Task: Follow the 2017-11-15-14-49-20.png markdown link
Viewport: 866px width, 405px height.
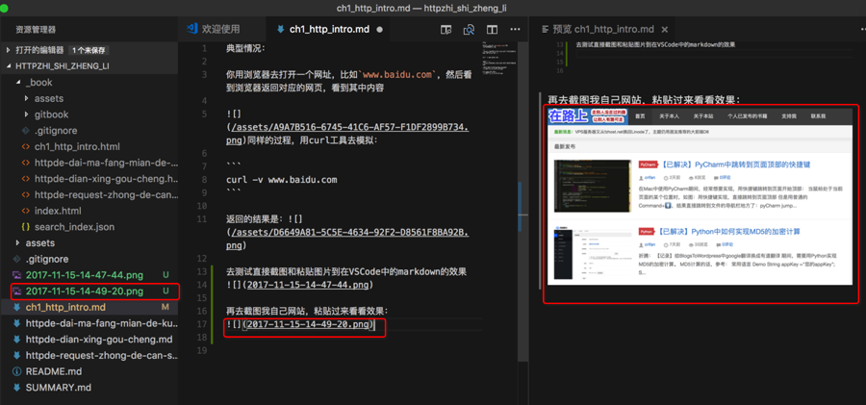Action: tap(308, 324)
